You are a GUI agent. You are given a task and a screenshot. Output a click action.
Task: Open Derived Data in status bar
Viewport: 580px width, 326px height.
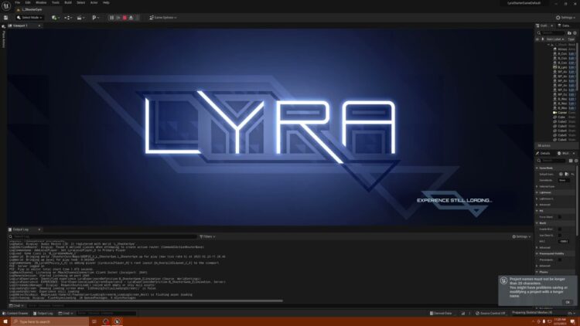point(441,314)
